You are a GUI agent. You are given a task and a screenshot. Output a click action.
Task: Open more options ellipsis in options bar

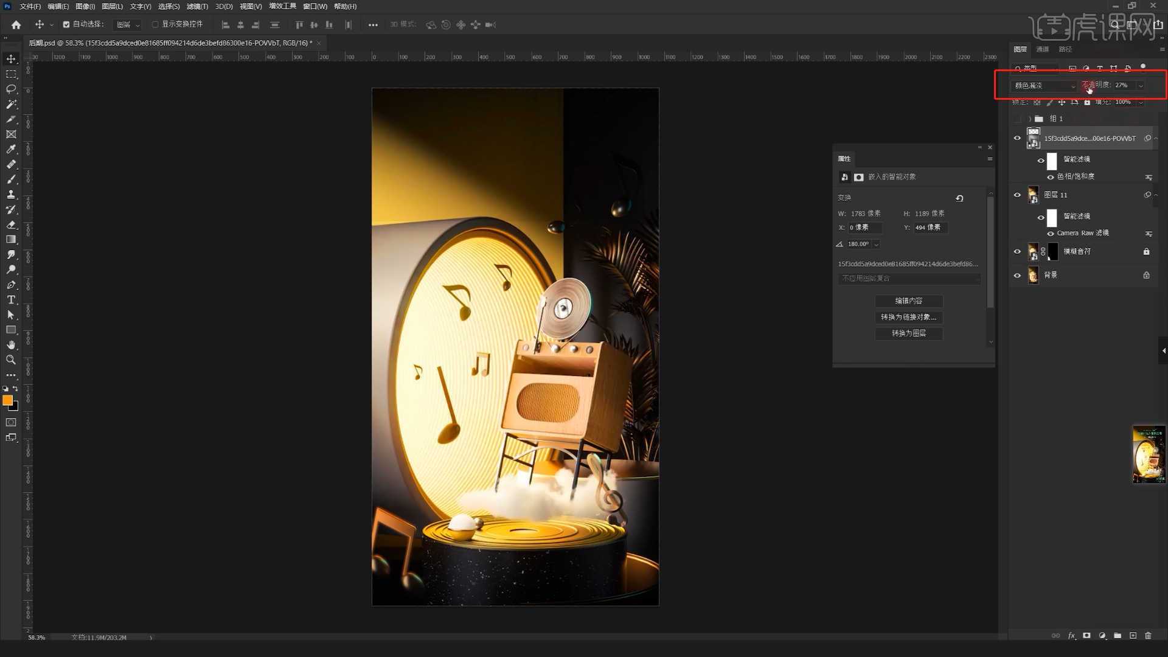(x=373, y=25)
